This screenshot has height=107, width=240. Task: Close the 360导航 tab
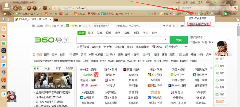coord(51,20)
